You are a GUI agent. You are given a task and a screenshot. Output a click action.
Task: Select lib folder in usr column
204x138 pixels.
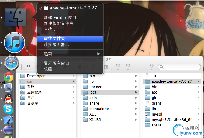pyautogui.click(x=110, y=81)
